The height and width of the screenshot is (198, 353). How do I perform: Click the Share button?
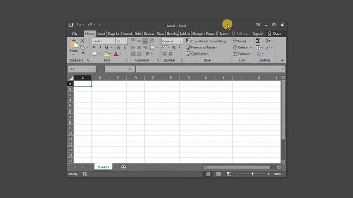[274, 34]
